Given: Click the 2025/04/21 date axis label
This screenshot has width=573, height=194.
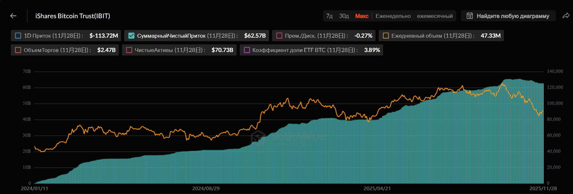Looking at the screenshot, I should click(377, 189).
